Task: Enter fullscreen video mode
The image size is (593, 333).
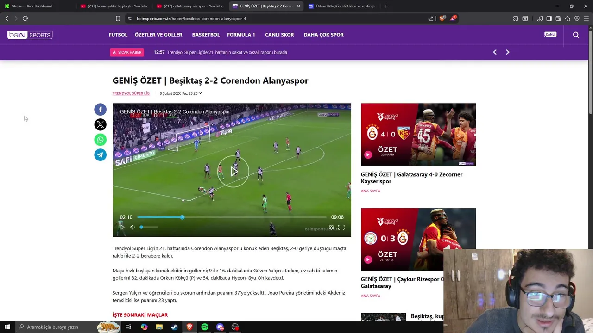Action: [x=341, y=227]
